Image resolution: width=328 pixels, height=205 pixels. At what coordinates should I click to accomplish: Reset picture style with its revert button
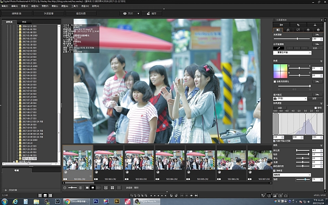[x=318, y=95]
